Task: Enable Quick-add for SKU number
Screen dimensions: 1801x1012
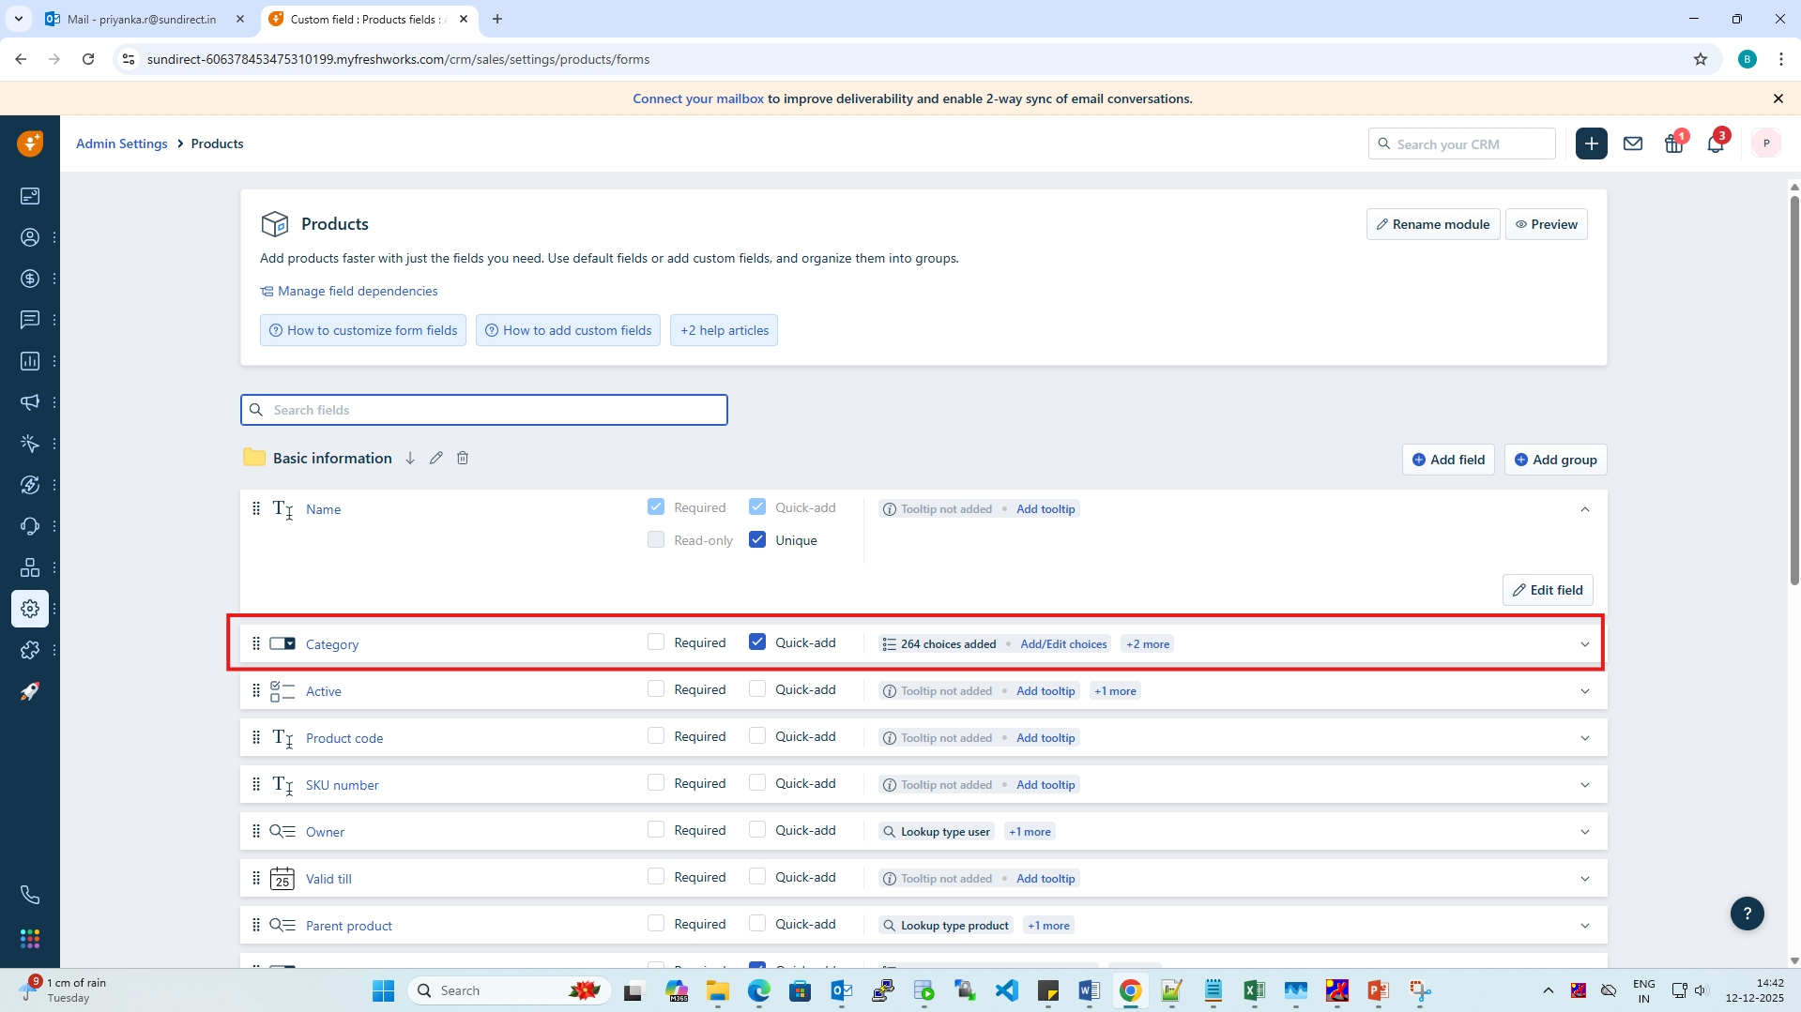Action: (x=757, y=782)
